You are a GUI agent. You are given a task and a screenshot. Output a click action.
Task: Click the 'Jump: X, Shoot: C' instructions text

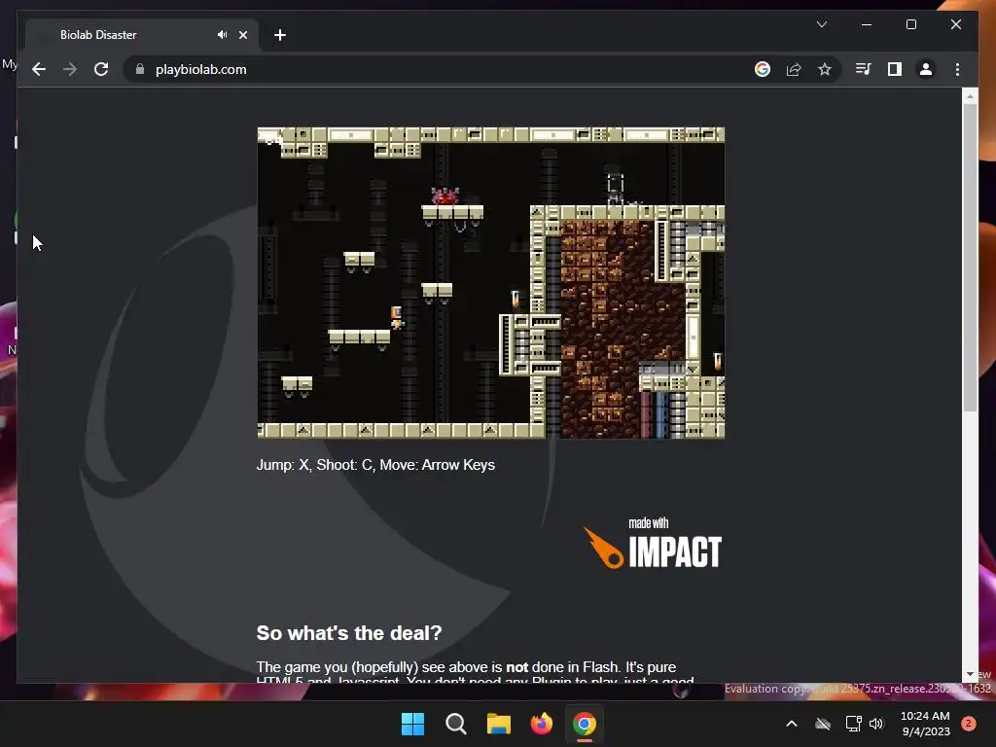coord(375,465)
